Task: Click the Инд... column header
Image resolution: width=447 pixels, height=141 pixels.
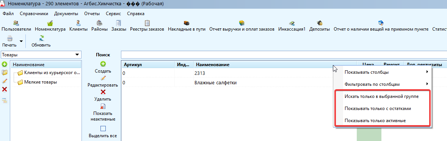Action: point(184,65)
